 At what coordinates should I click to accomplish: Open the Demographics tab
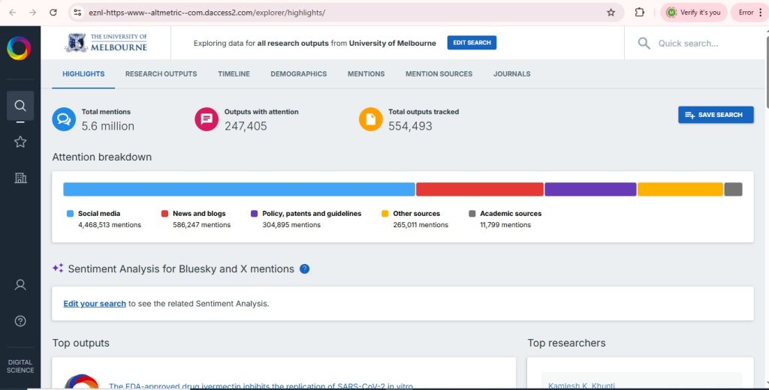click(x=299, y=74)
